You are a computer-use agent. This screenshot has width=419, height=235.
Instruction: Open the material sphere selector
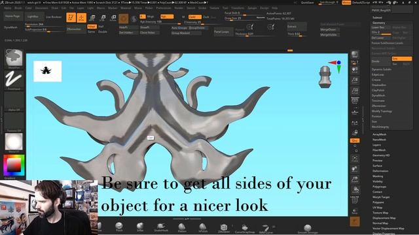click(14, 142)
